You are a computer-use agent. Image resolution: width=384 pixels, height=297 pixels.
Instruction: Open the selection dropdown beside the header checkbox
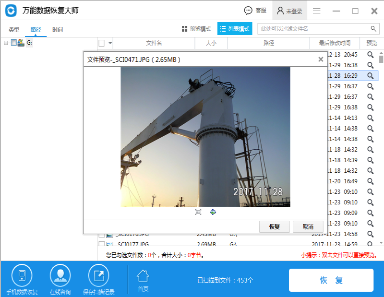pyautogui.click(x=110, y=43)
